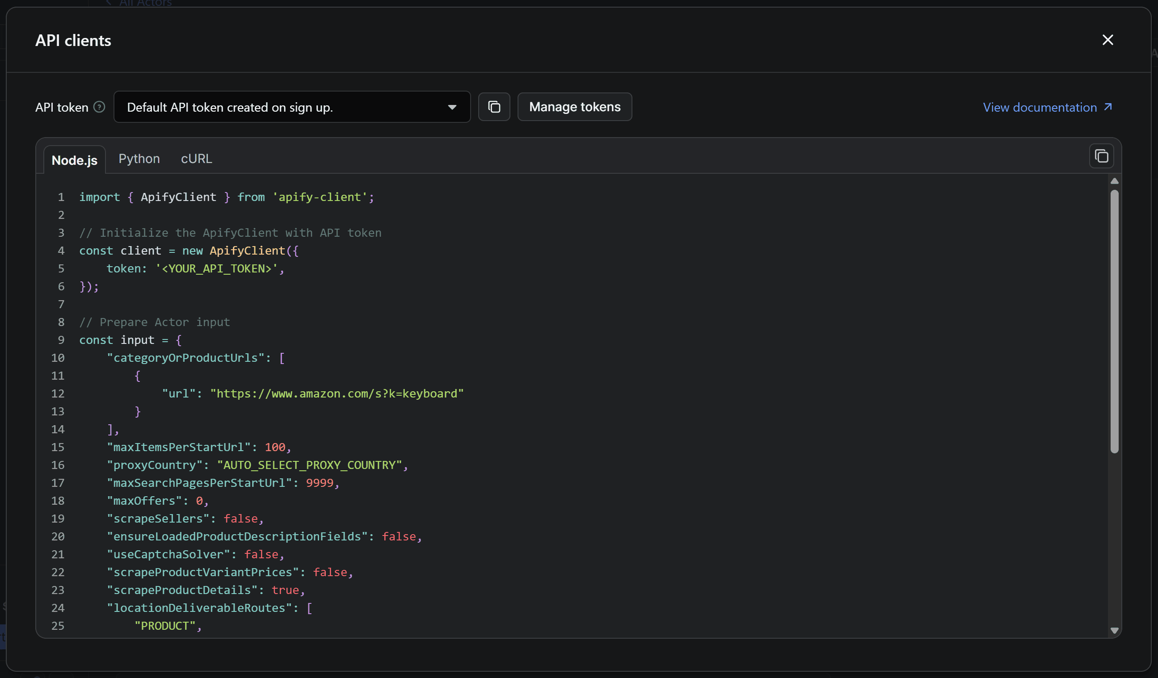The height and width of the screenshot is (678, 1158).
Task: Click the dropdown caret on the token selector
Action: (x=453, y=107)
